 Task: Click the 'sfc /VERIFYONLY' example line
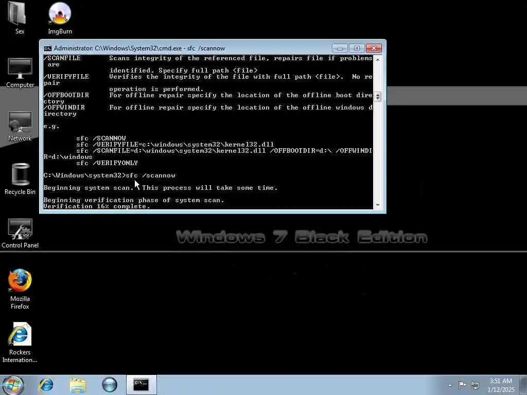(107, 163)
